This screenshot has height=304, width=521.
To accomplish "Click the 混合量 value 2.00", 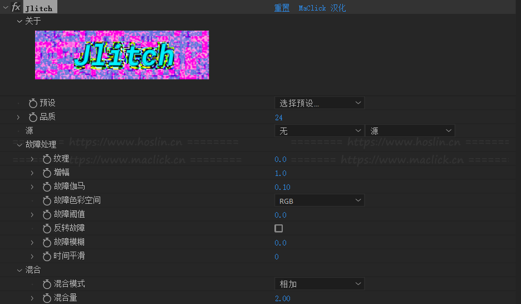I will pos(282,298).
